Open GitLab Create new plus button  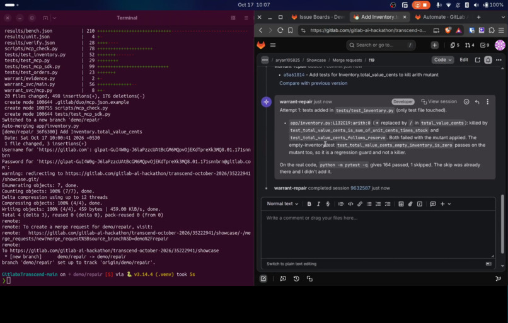tap(434, 45)
